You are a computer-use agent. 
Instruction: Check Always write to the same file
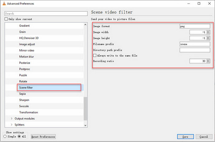(95, 56)
